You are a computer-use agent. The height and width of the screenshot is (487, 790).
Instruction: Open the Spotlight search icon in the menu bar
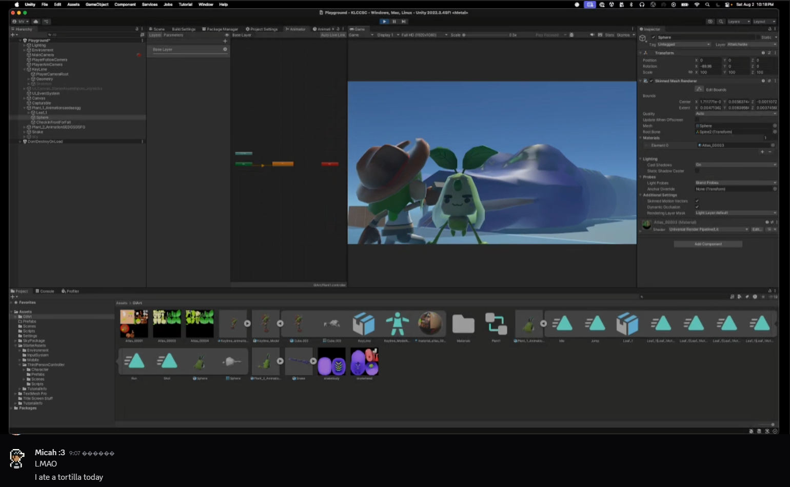(x=707, y=5)
